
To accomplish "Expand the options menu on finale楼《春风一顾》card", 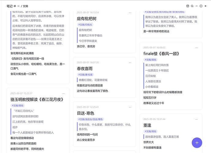I will pyautogui.click(x=197, y=48).
